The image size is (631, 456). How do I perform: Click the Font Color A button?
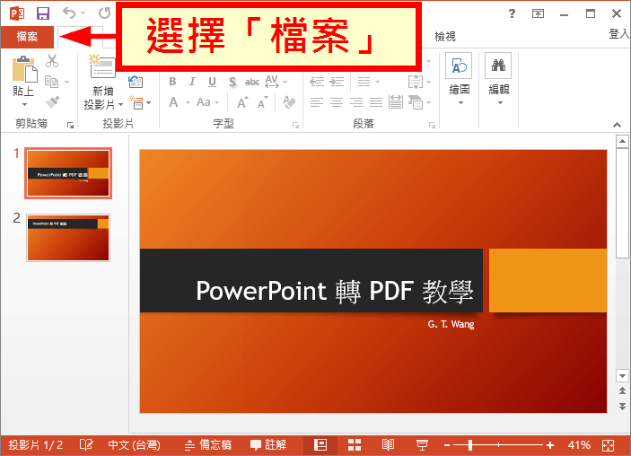pyautogui.click(x=173, y=102)
